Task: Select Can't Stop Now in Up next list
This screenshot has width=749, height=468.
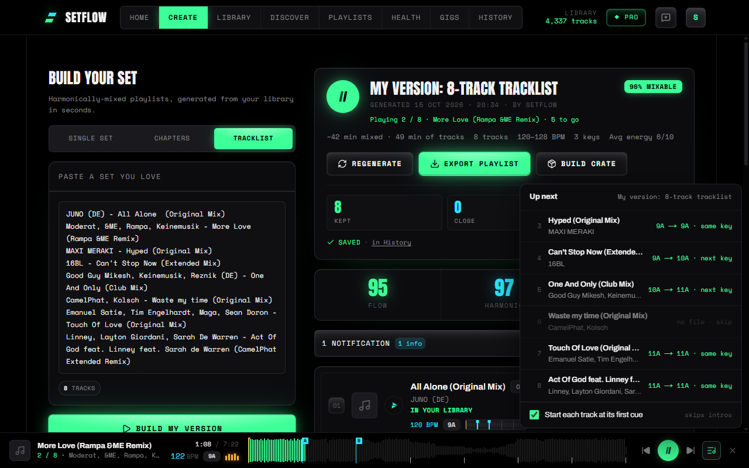Action: [x=631, y=258]
